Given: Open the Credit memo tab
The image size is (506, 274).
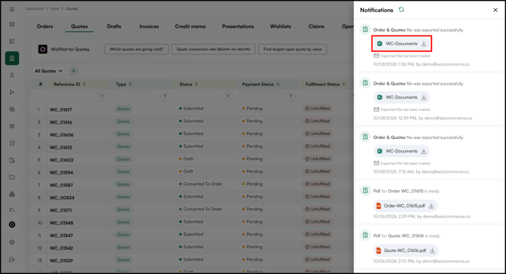Looking at the screenshot, I should 190,26.
